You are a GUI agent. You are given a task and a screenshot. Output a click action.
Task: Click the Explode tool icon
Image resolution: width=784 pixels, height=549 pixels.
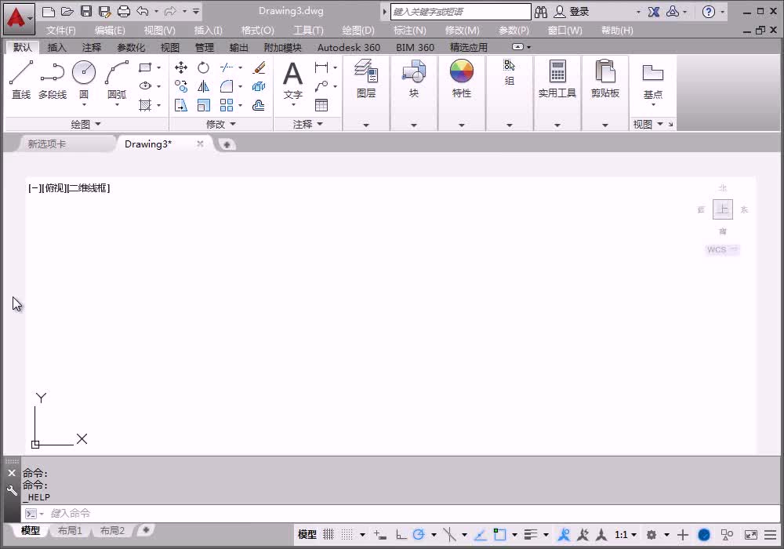259,86
